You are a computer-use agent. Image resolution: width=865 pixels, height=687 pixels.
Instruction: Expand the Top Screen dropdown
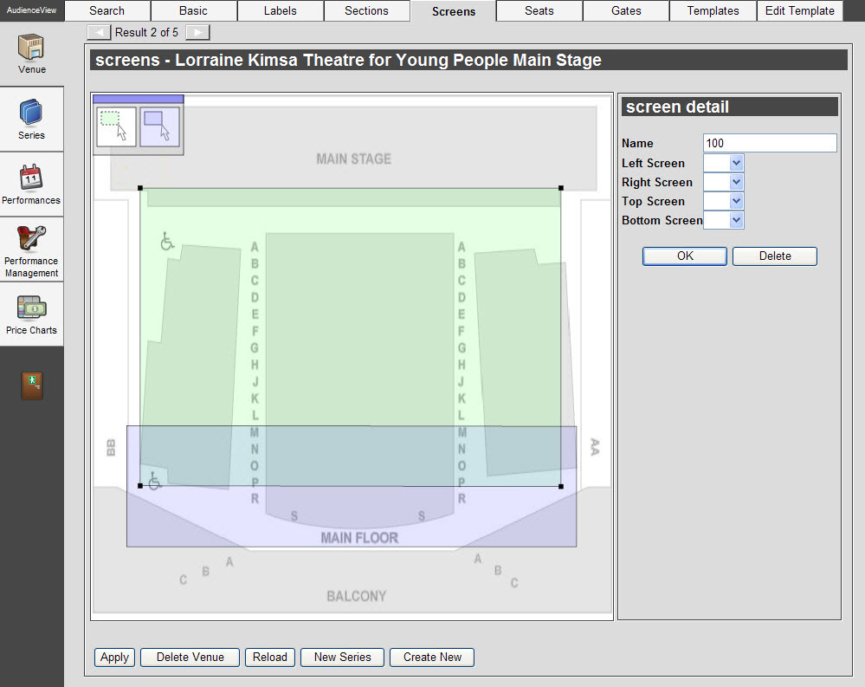point(737,201)
